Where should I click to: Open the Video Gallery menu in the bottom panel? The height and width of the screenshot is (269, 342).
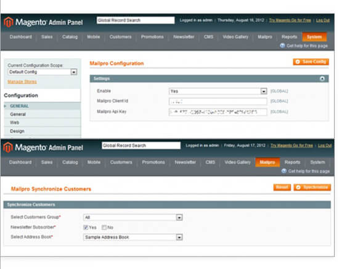click(x=237, y=162)
